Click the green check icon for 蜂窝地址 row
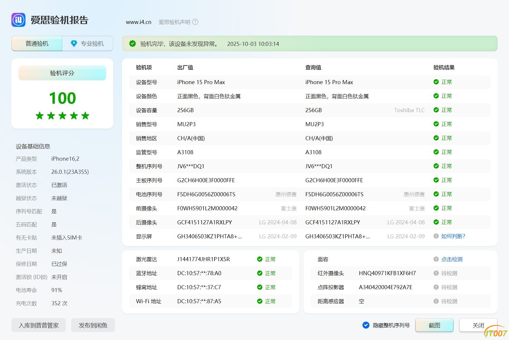509x340 pixels. coord(260,287)
